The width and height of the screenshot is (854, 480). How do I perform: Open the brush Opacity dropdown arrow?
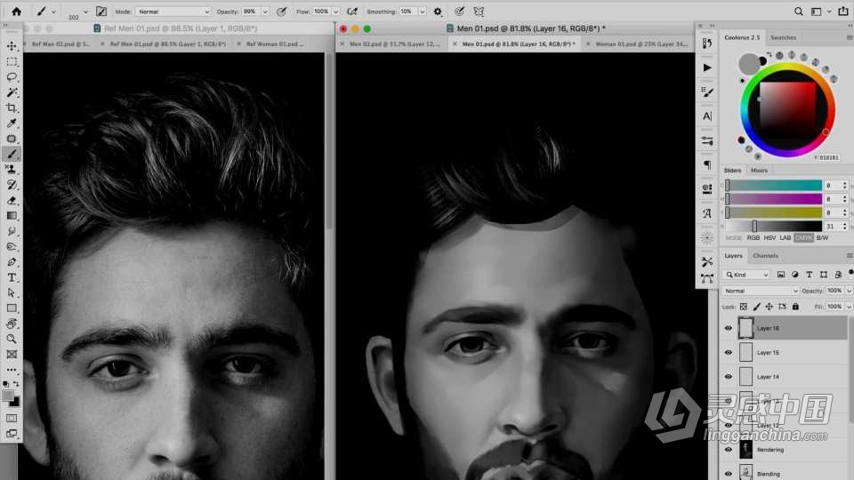(265, 12)
